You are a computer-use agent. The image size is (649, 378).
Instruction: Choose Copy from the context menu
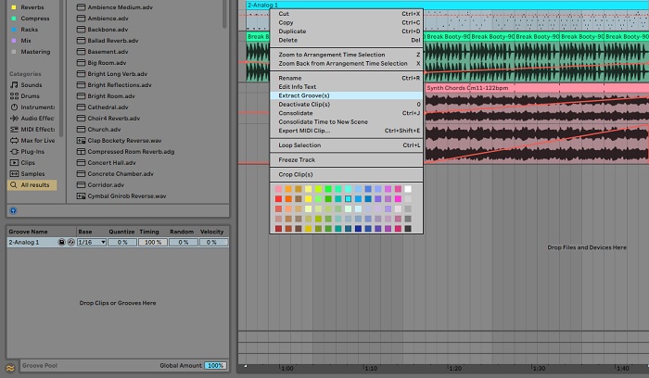click(346, 23)
